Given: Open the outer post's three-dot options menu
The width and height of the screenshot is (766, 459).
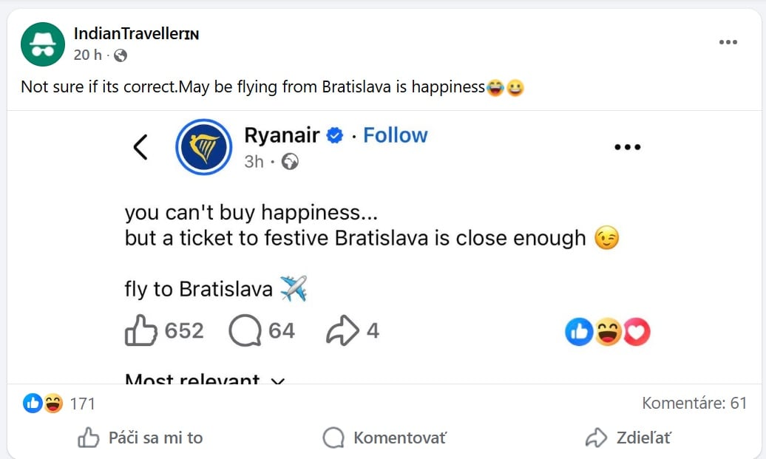Looking at the screenshot, I should point(728,43).
